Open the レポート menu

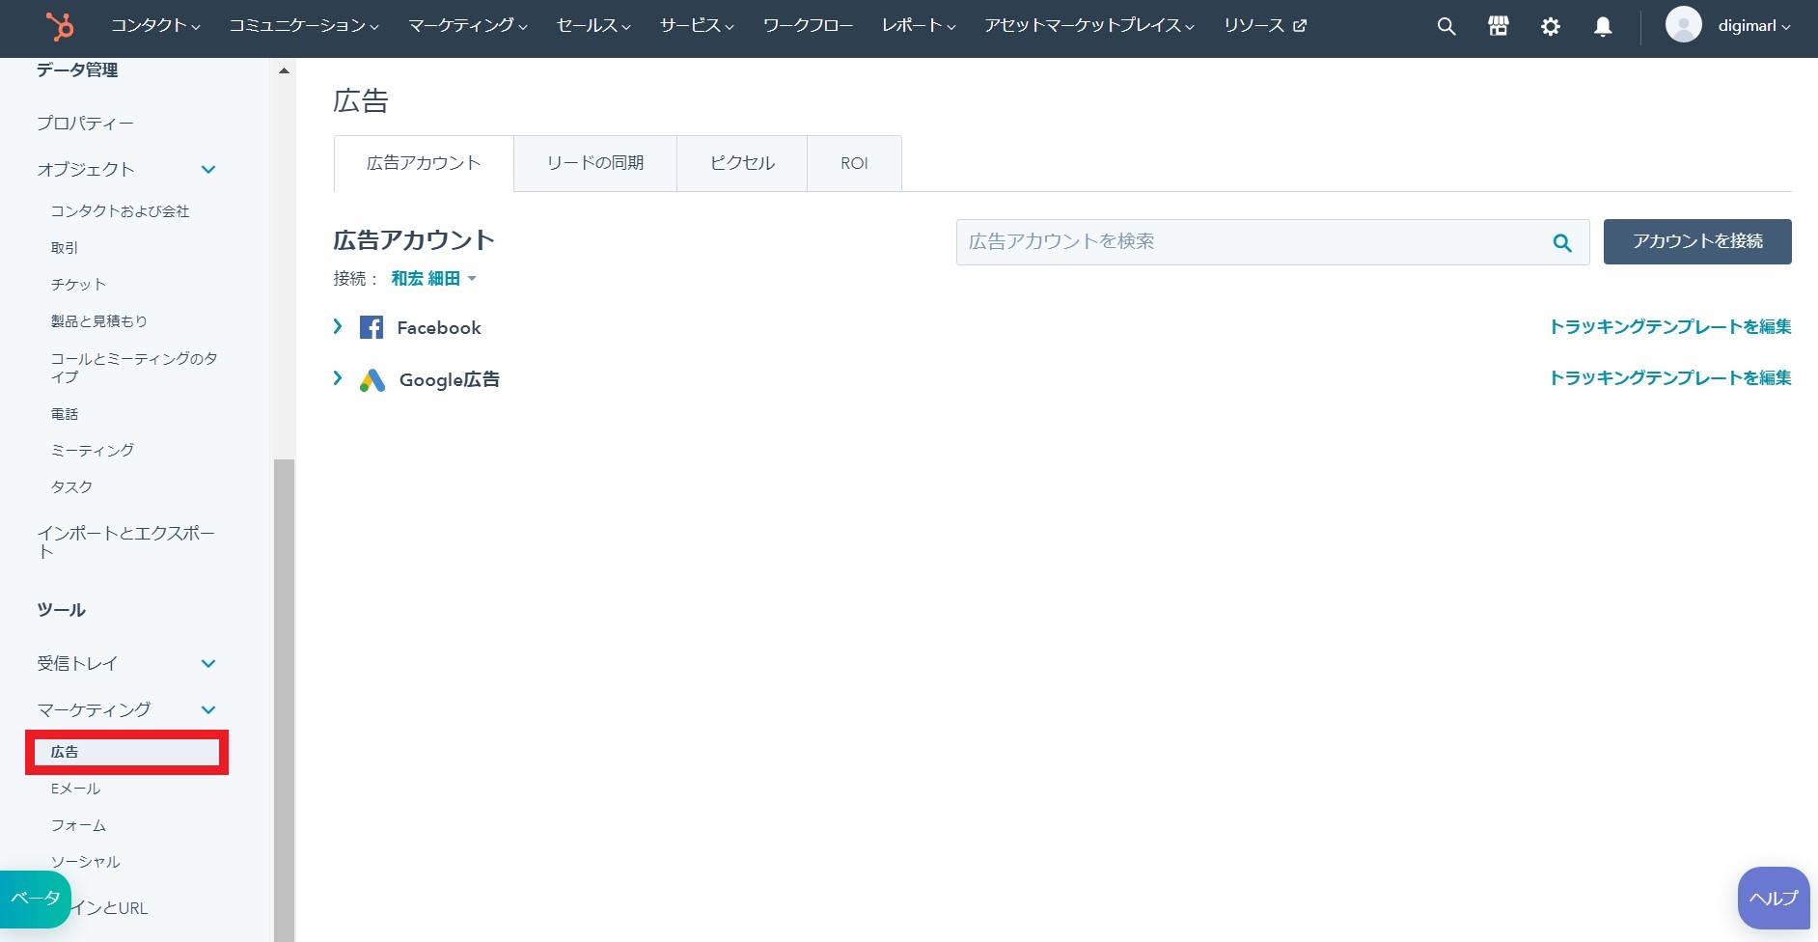point(919,26)
